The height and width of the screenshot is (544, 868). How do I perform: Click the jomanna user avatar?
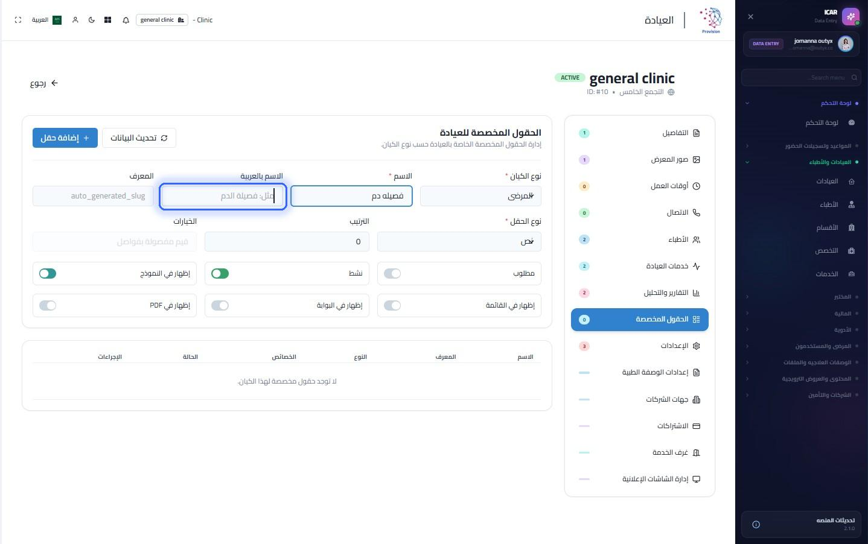click(x=846, y=43)
